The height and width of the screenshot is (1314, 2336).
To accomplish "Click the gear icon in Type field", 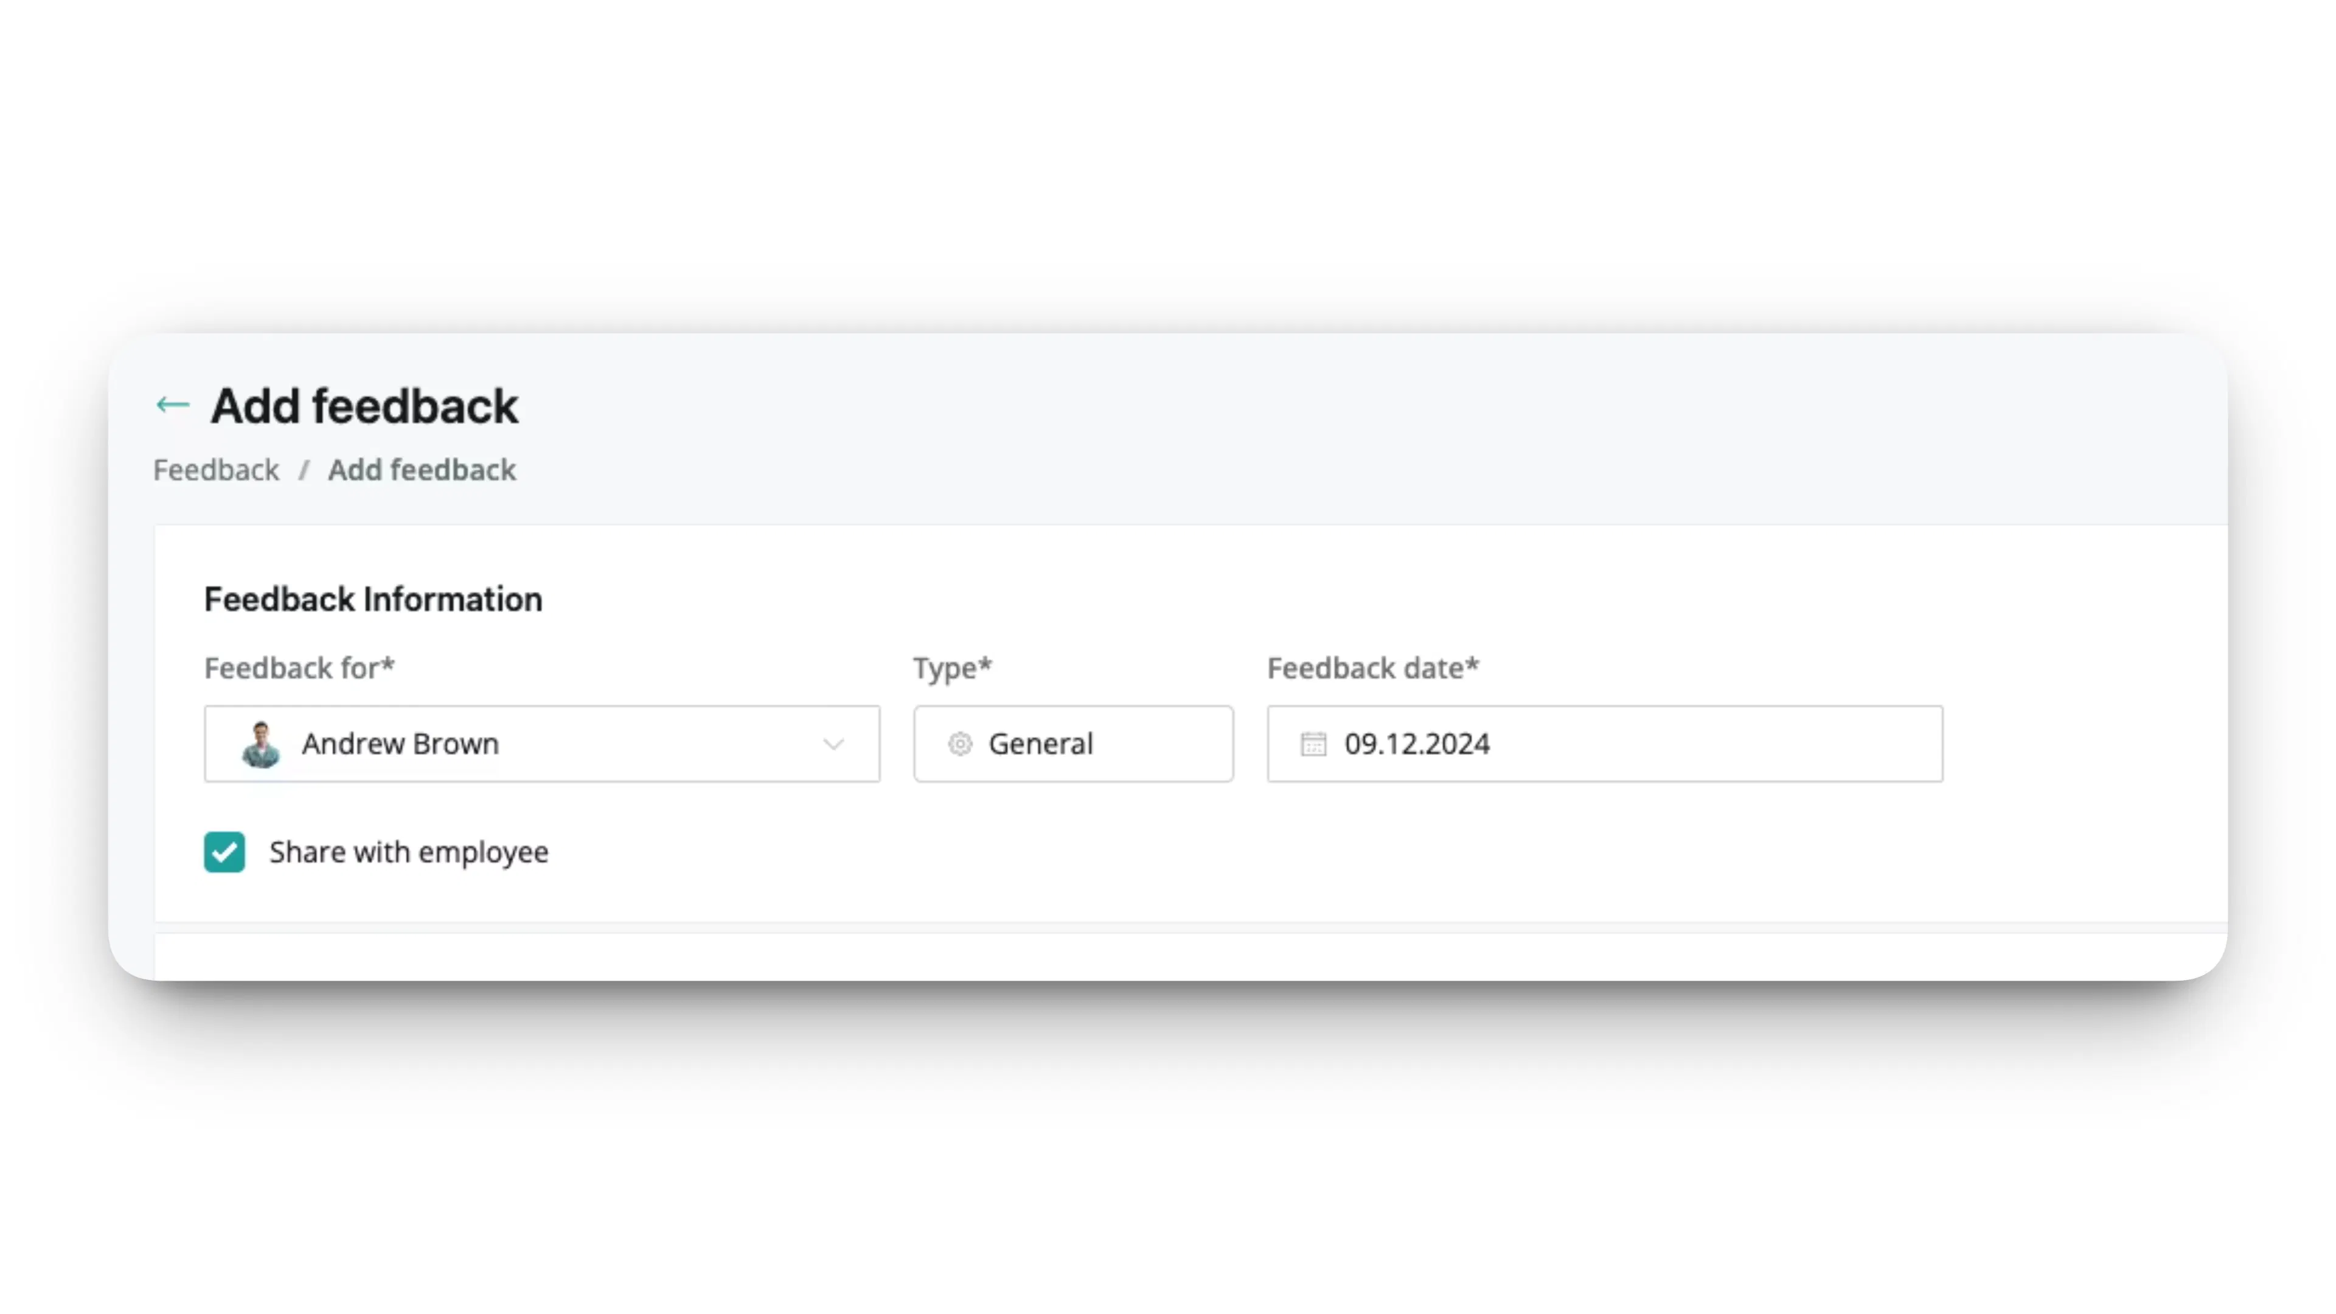I will pos(959,745).
